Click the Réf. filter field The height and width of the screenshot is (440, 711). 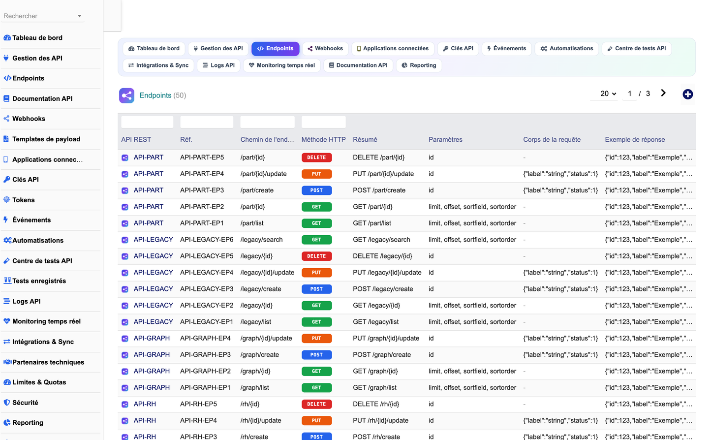coord(207,122)
